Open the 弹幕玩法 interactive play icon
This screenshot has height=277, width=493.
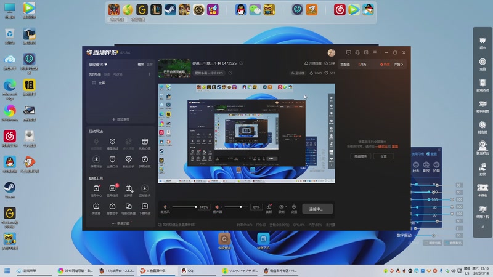tap(96, 161)
